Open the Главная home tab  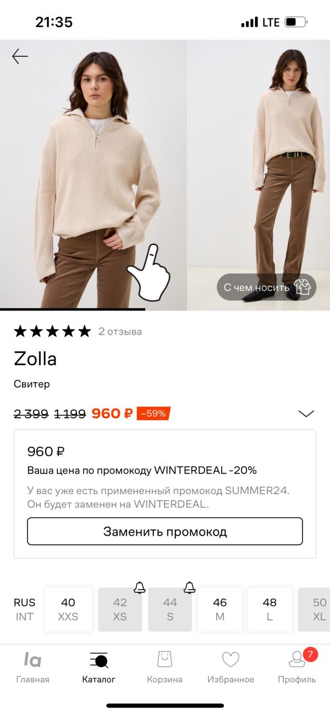32,667
